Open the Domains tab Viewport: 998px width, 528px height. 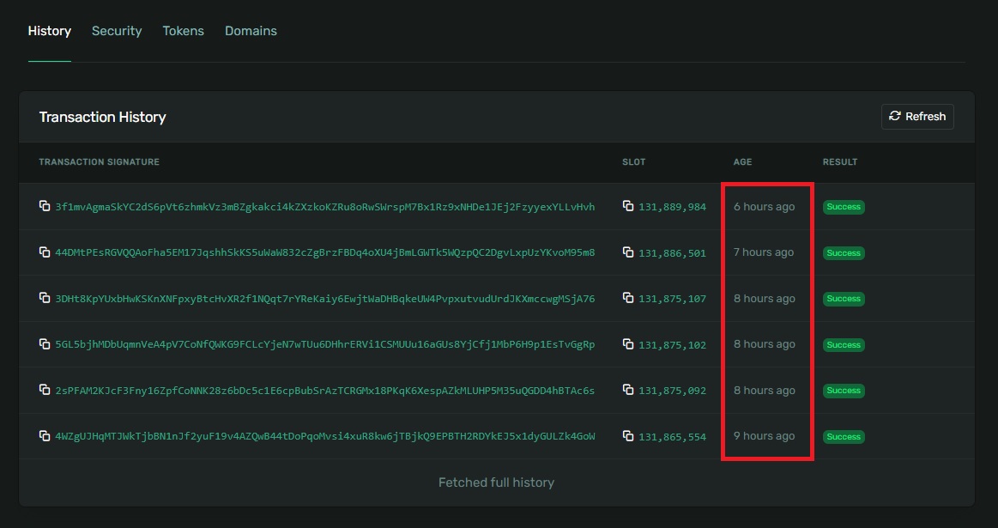point(251,31)
